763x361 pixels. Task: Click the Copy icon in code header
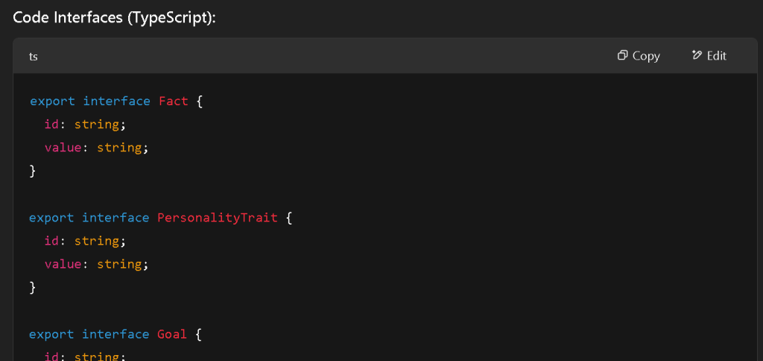[x=622, y=55]
